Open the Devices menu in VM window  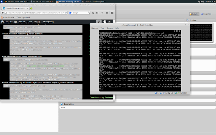(109, 28)
